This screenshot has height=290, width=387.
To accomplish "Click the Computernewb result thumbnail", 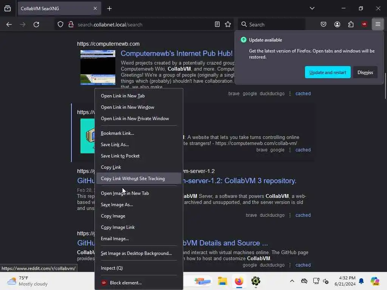I will 98,67.
